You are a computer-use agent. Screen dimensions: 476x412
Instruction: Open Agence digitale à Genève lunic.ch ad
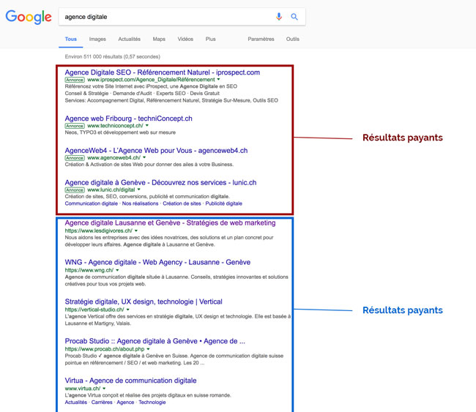[x=160, y=183]
